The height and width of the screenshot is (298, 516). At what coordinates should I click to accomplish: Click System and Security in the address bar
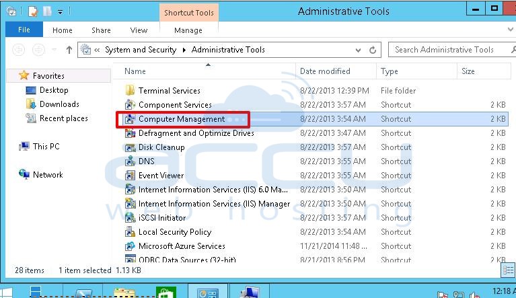pyautogui.click(x=141, y=50)
